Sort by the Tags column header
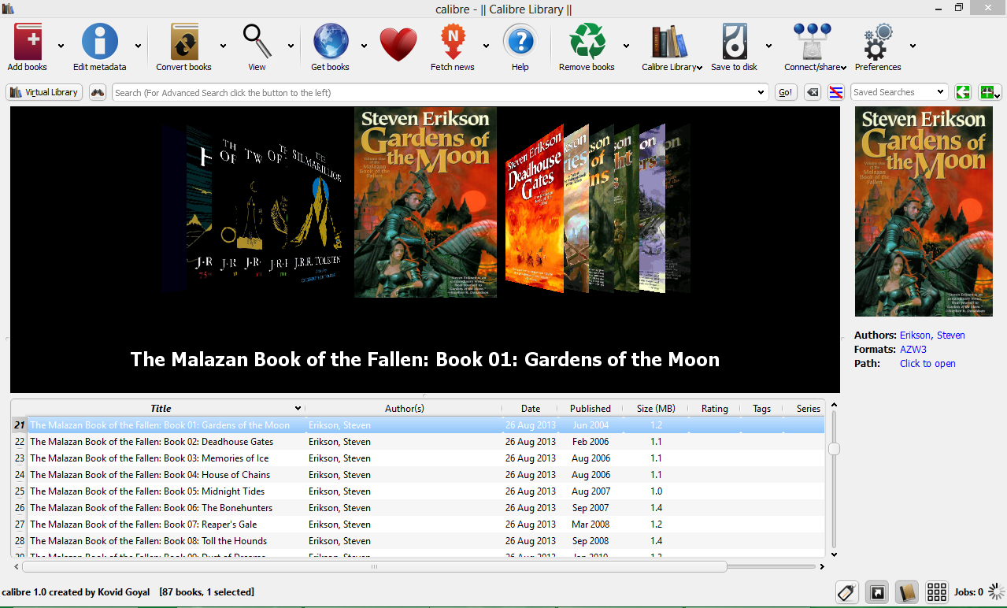The image size is (1007, 608). pos(761,408)
